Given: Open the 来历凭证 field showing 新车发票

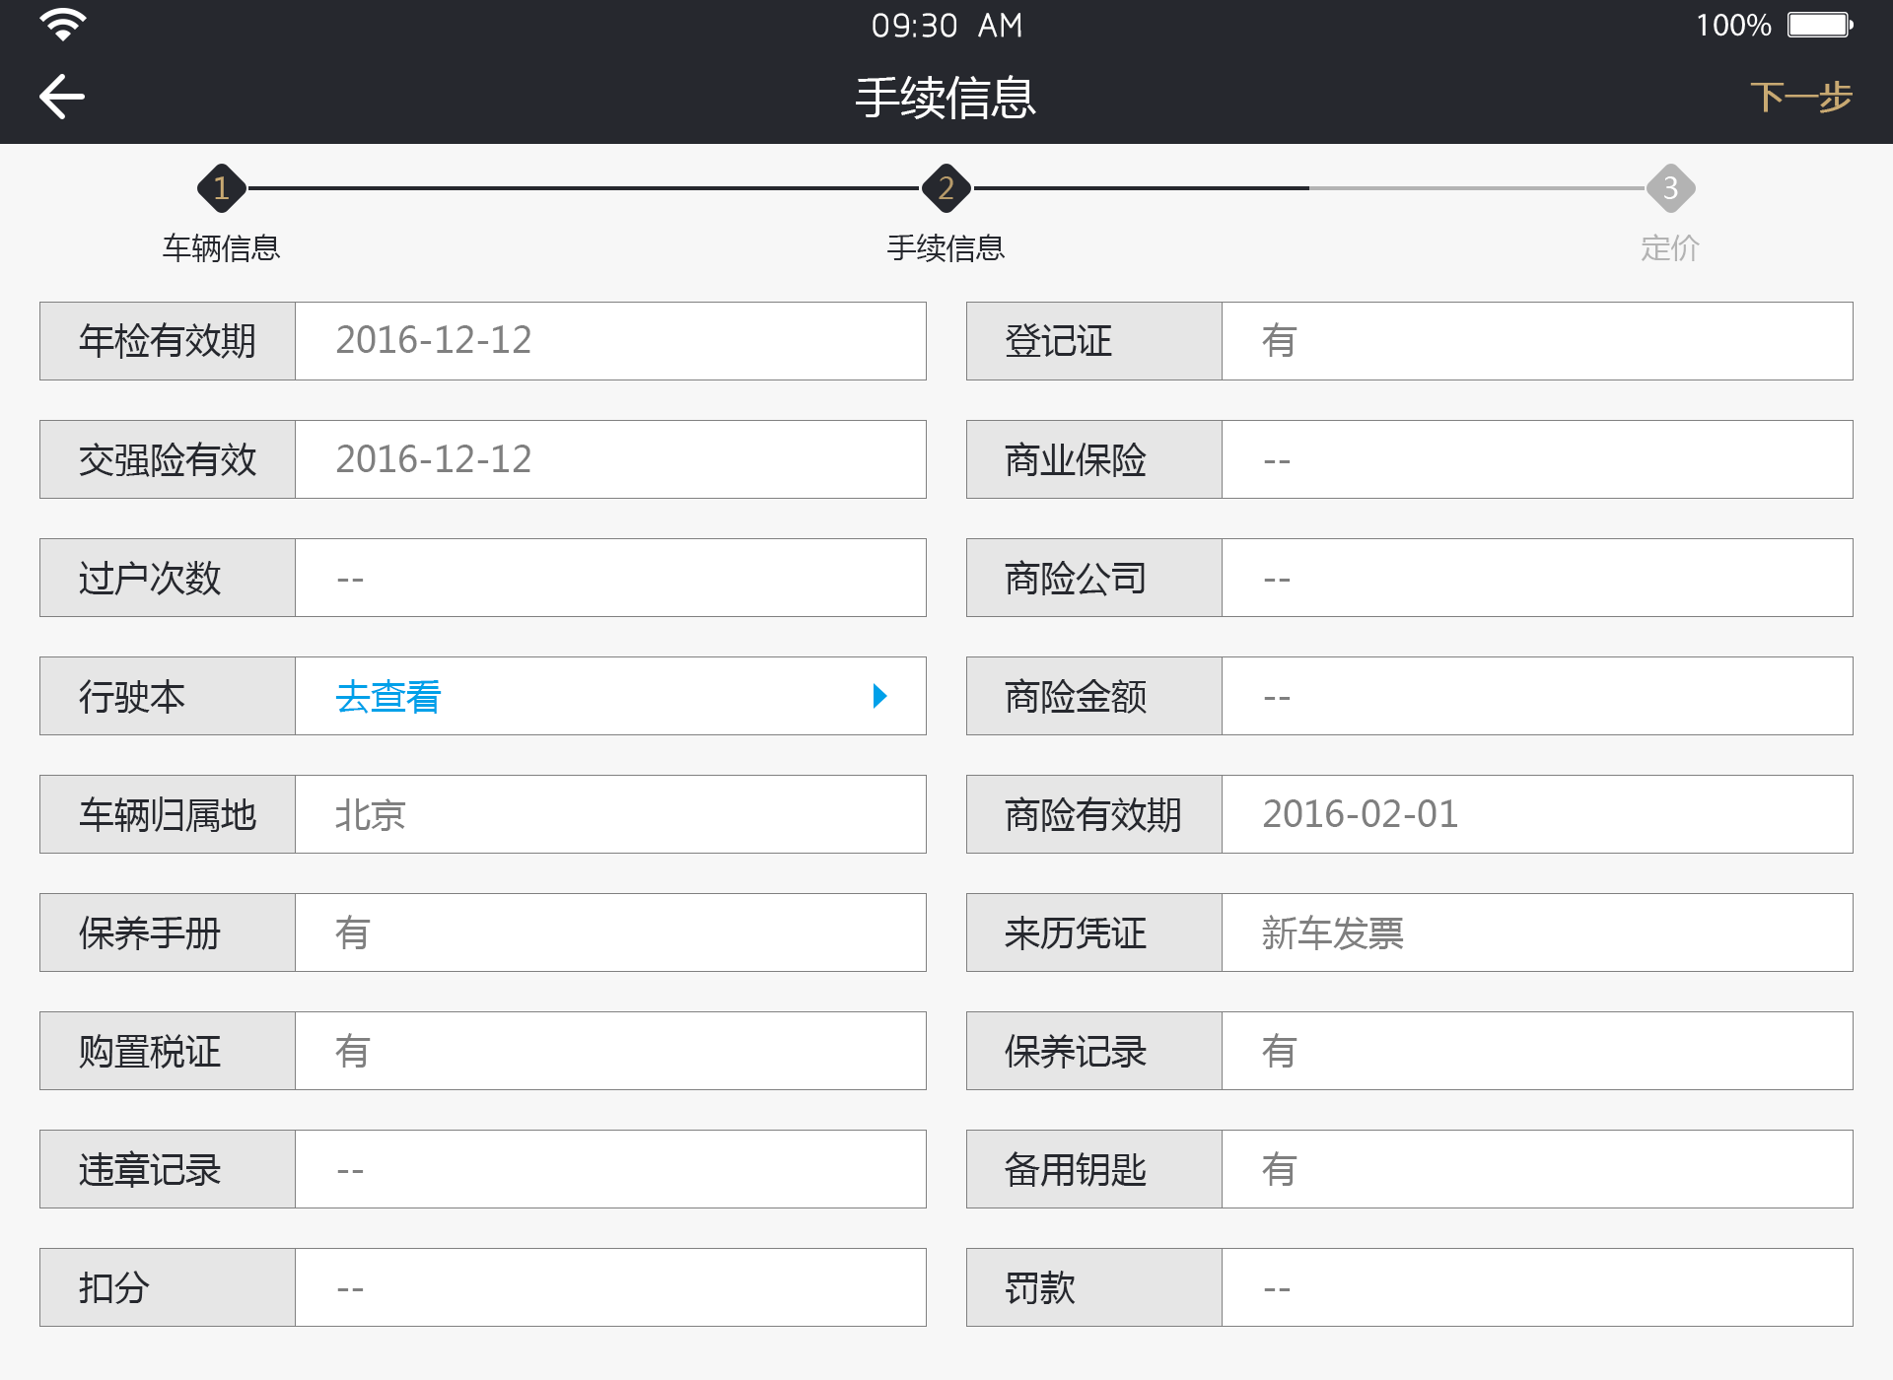Looking at the screenshot, I should click(1536, 931).
